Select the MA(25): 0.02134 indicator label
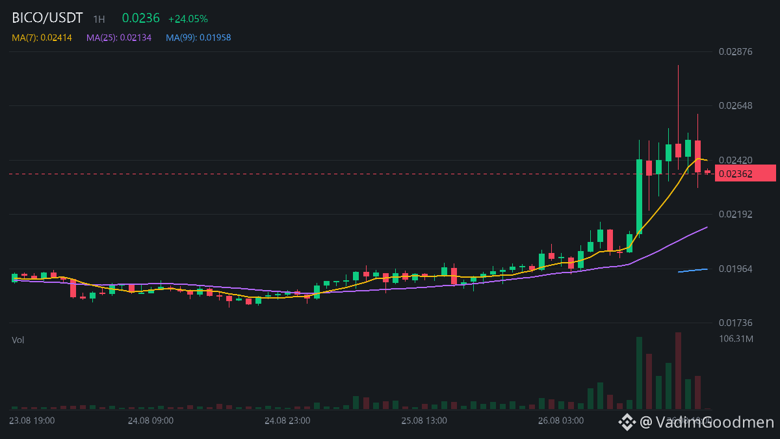The width and height of the screenshot is (780, 439). (x=119, y=38)
